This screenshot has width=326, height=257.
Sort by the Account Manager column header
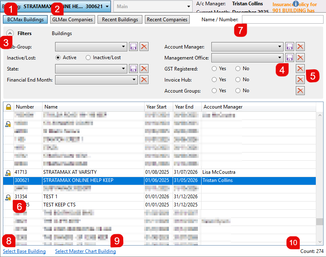pos(259,107)
